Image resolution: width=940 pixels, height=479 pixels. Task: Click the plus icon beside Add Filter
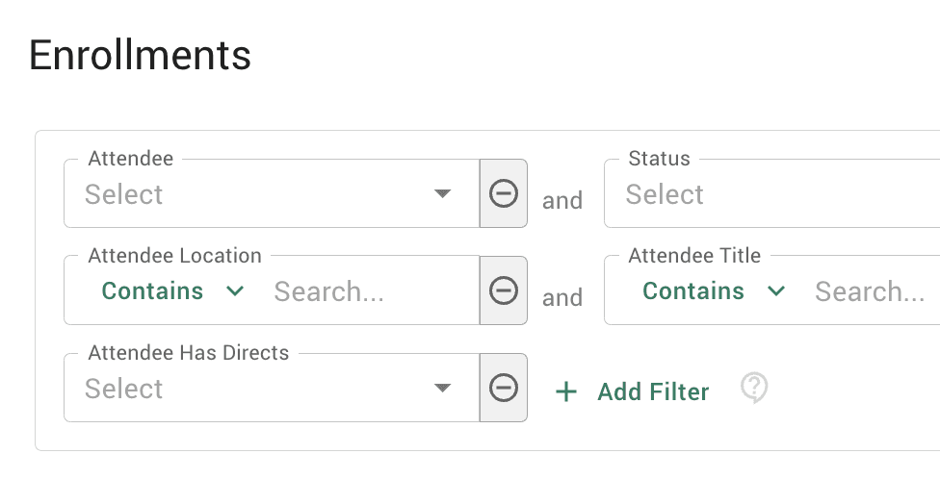[566, 391]
